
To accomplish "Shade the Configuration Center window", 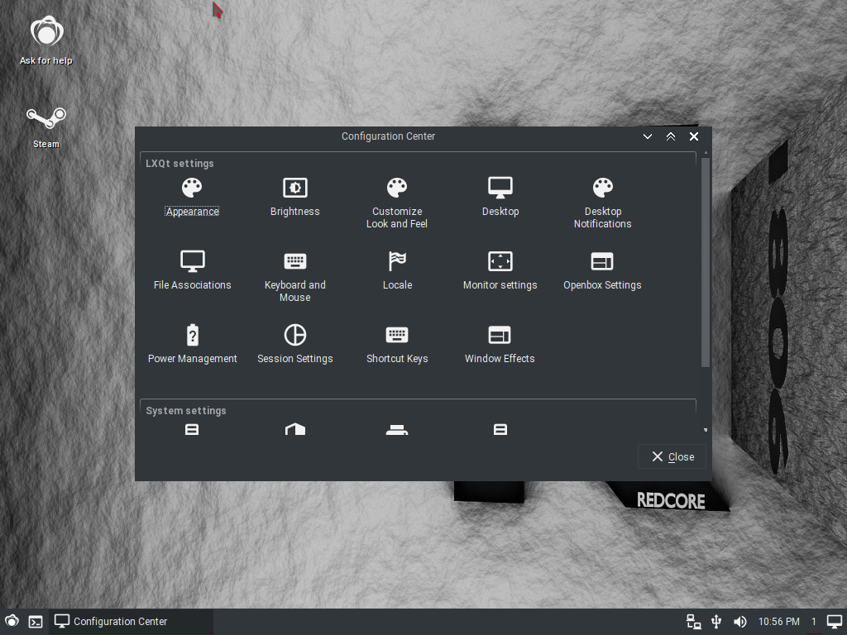I will [x=670, y=136].
